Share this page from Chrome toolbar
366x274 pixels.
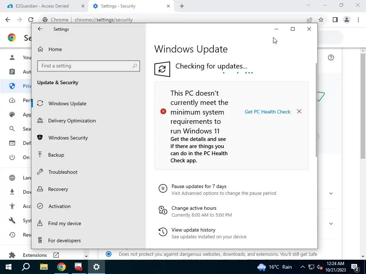pos(310,20)
